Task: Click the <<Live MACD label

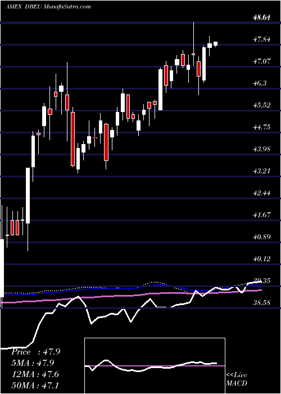Action: [x=237, y=379]
